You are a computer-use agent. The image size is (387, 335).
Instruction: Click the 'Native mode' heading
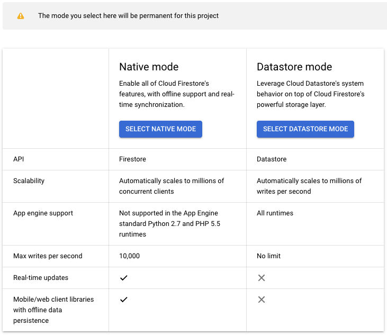pos(149,67)
